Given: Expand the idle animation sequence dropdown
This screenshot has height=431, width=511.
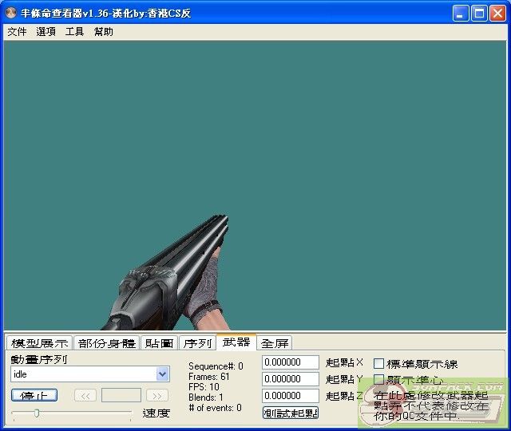Looking at the screenshot, I should [x=162, y=374].
